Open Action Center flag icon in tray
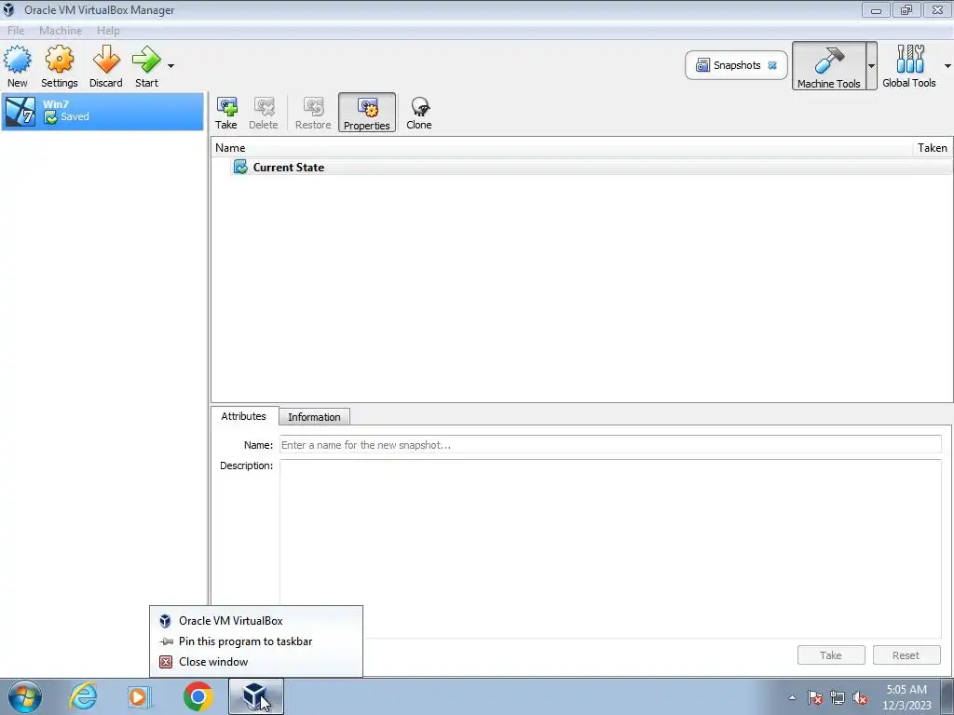 (x=815, y=697)
